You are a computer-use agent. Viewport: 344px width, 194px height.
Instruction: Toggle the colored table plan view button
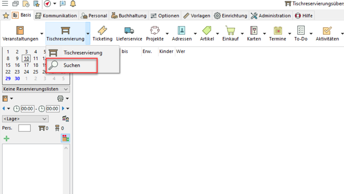point(65,138)
